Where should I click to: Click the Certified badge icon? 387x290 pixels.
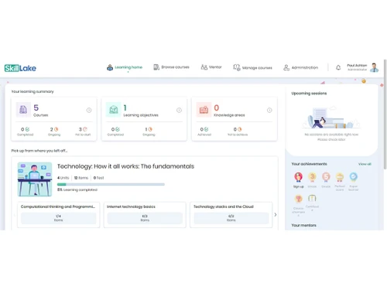pos(312,198)
